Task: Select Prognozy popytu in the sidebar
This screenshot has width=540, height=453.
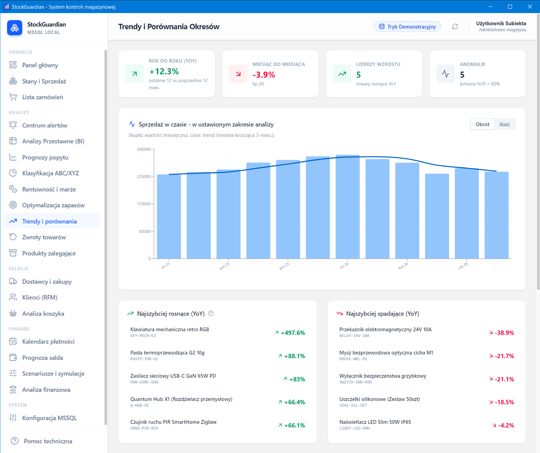Action: tap(52, 157)
